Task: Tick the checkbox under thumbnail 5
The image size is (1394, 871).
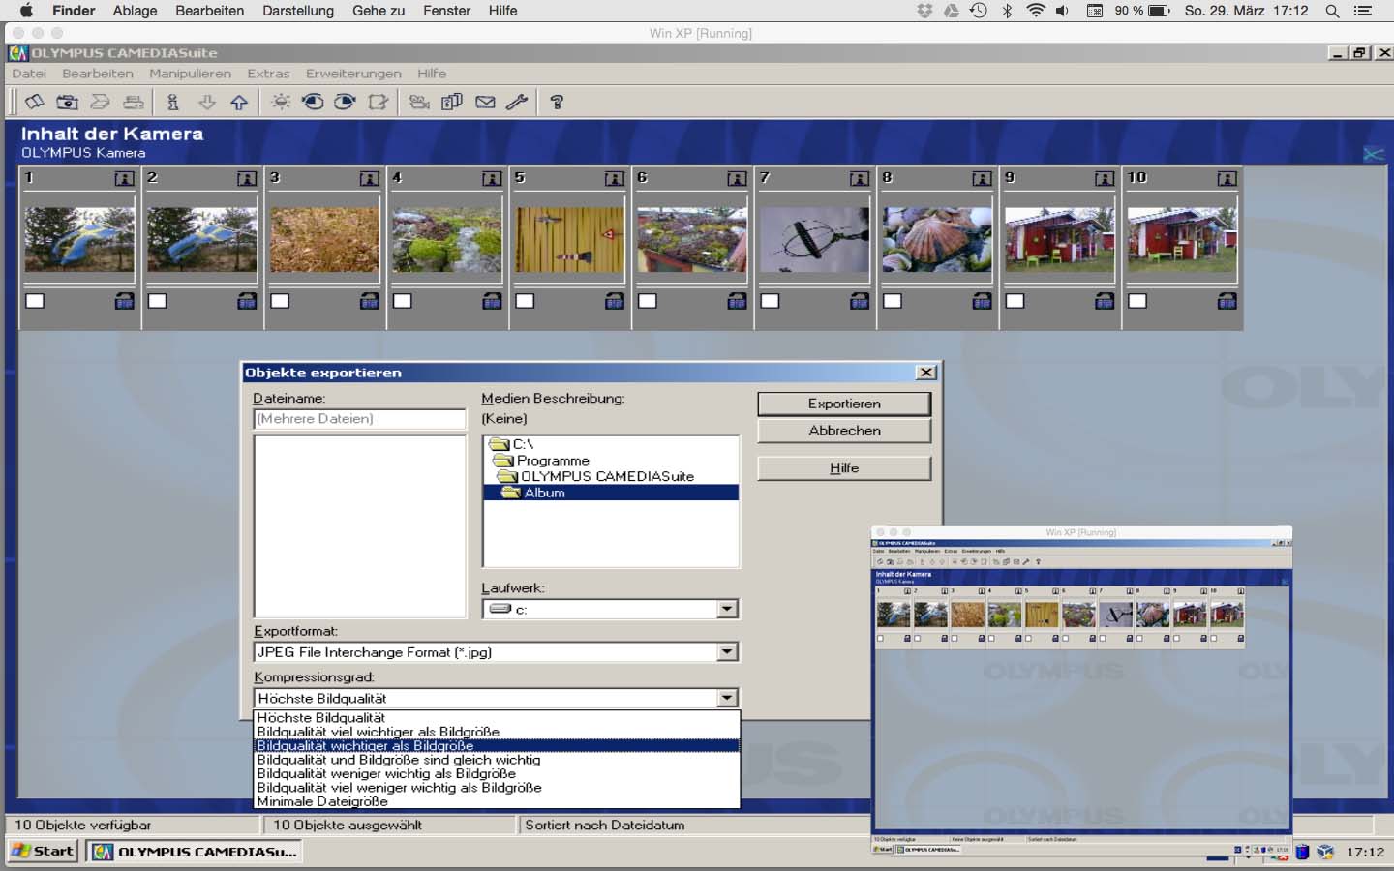Action: [525, 301]
